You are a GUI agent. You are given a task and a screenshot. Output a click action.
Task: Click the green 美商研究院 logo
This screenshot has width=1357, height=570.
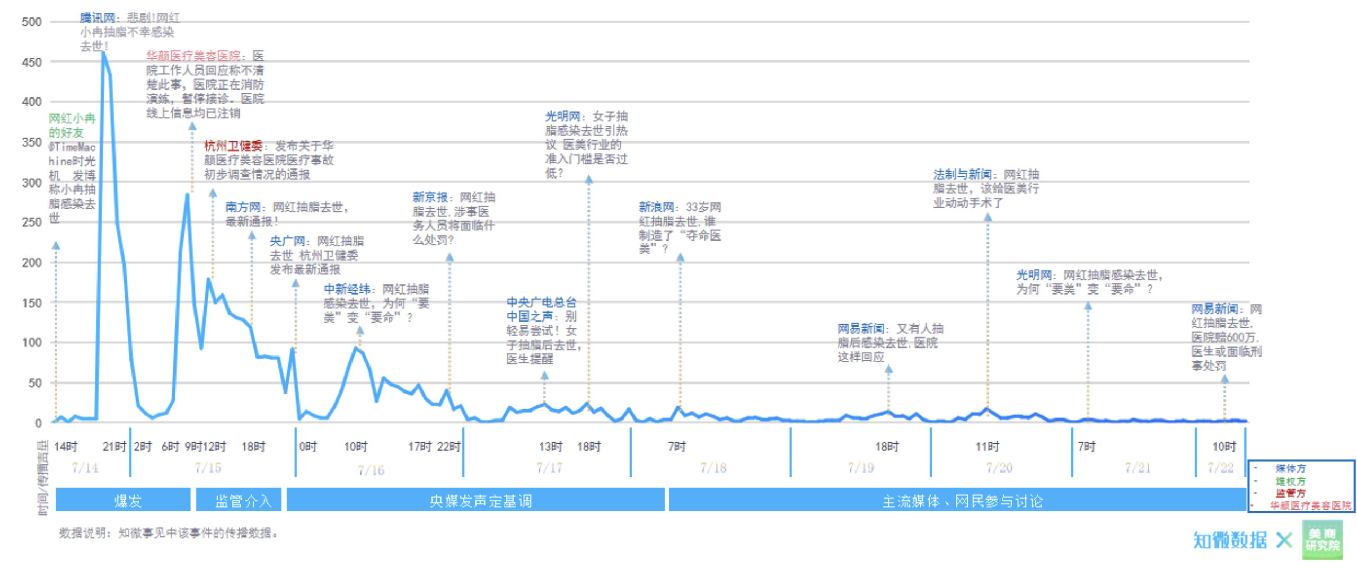(x=1322, y=539)
